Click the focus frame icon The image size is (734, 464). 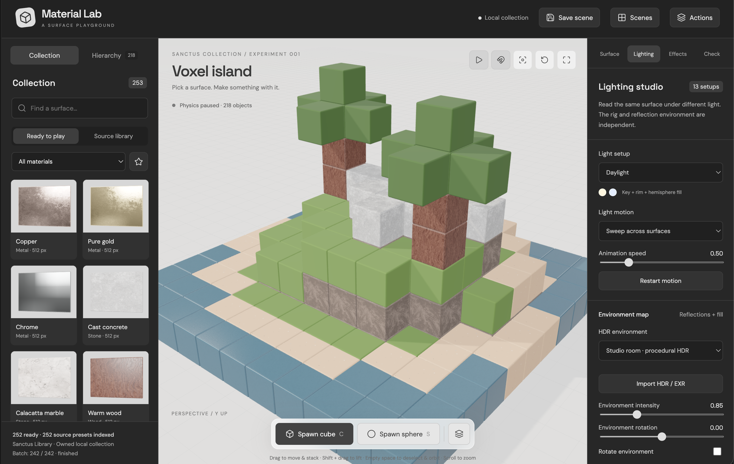point(522,60)
